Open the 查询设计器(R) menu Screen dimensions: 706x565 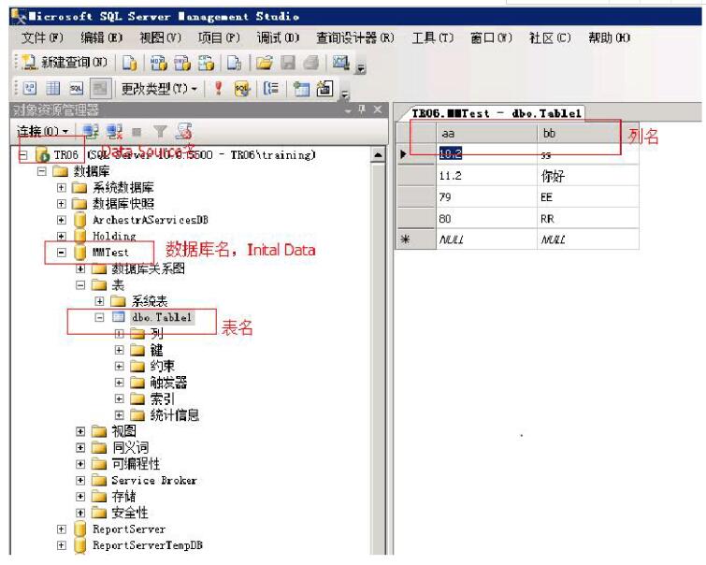click(x=354, y=37)
